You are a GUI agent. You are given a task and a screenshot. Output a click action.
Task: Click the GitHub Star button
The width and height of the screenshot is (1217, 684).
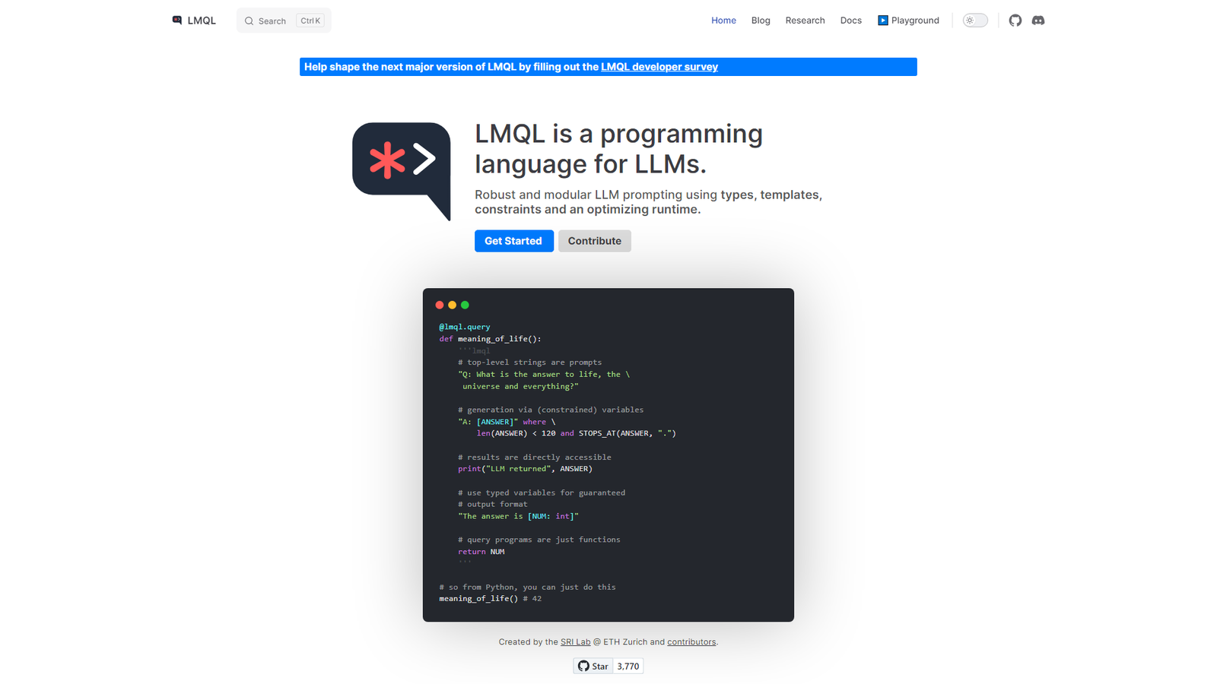click(593, 666)
